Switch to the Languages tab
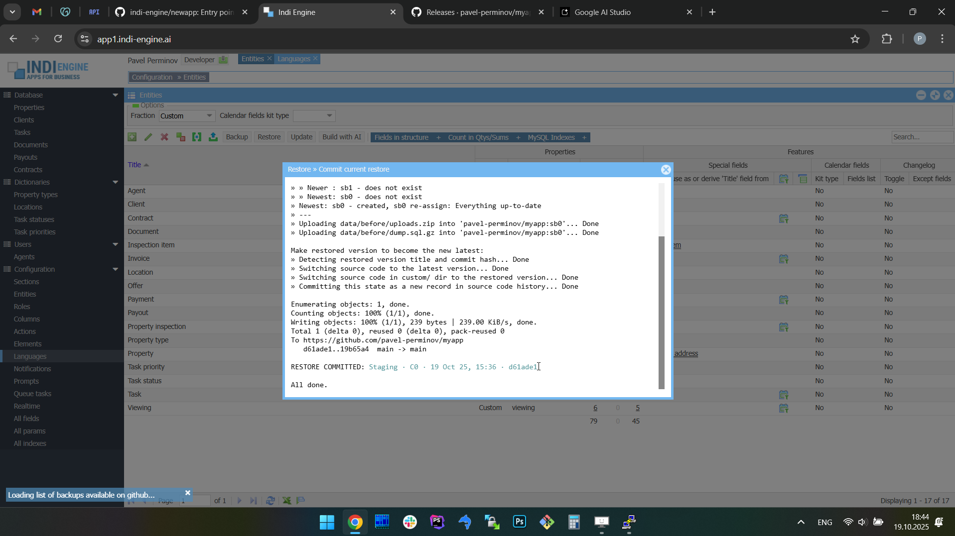The width and height of the screenshot is (955, 536). tap(294, 59)
